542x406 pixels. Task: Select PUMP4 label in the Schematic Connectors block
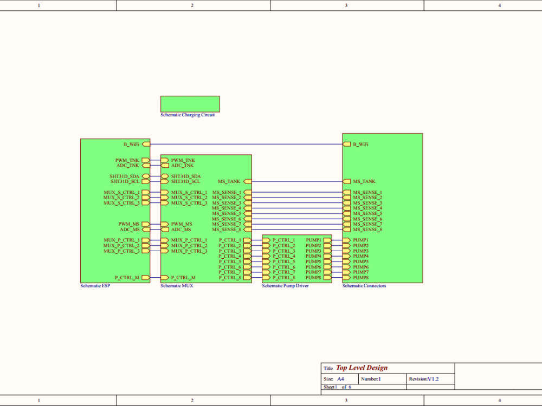(361, 256)
